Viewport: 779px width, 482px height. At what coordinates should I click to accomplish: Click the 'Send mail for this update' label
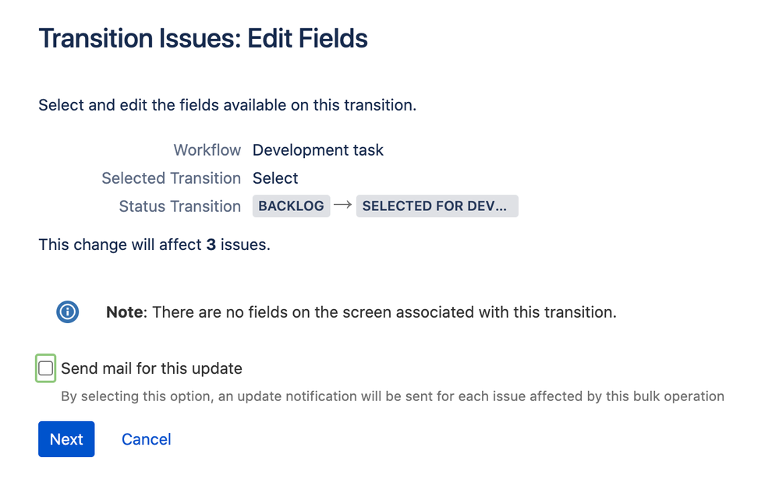pos(151,368)
